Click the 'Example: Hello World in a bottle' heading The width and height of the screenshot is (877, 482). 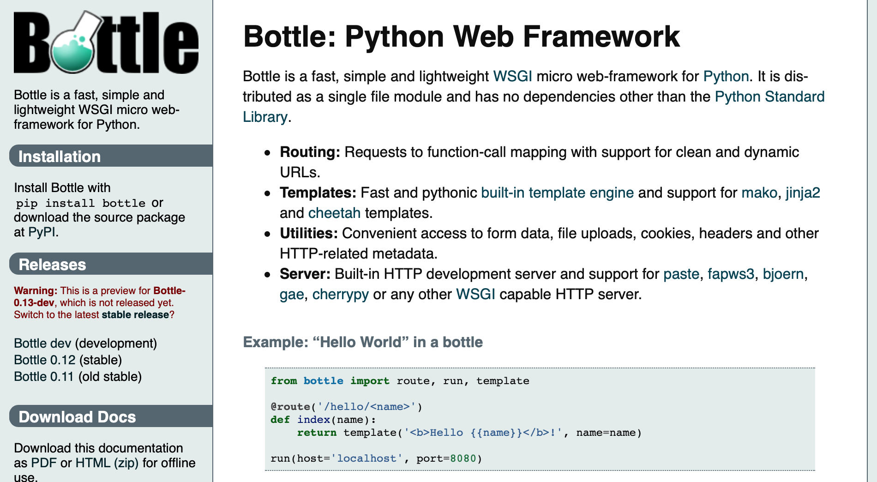[x=363, y=342]
